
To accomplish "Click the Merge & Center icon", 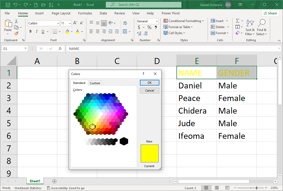I will click(x=125, y=31).
